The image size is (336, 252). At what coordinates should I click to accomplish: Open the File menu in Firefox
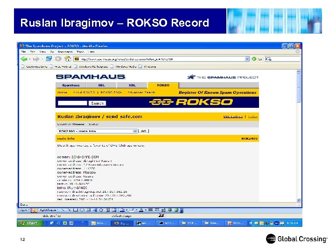click(x=23, y=52)
